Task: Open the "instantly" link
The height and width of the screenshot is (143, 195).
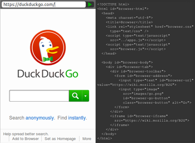Action: point(77,118)
